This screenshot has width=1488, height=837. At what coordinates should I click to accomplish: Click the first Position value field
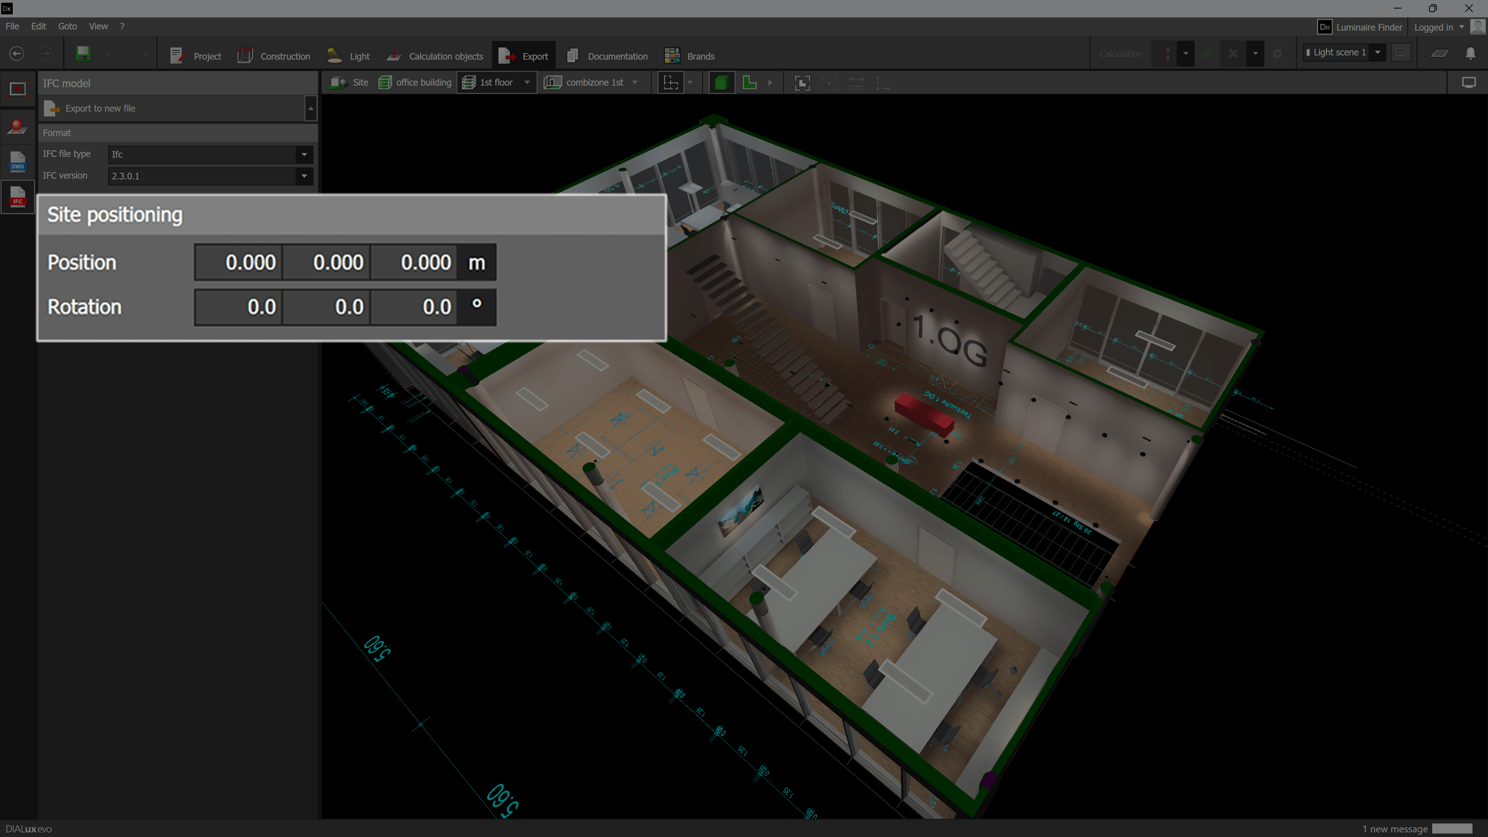(239, 262)
